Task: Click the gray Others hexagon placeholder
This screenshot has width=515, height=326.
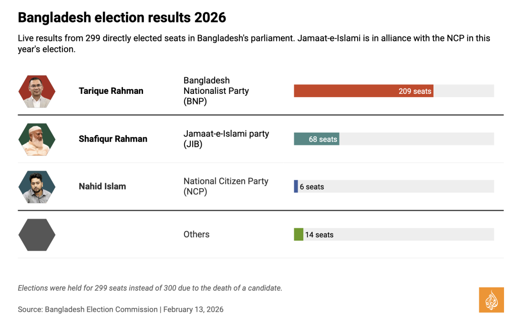Action: pyautogui.click(x=37, y=234)
